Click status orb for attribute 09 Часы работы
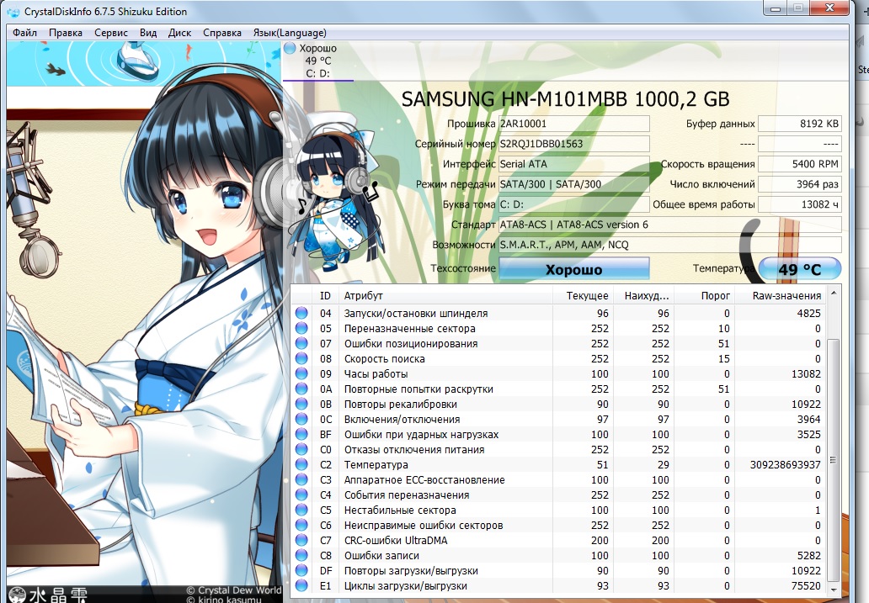This screenshot has width=869, height=603. 301,373
